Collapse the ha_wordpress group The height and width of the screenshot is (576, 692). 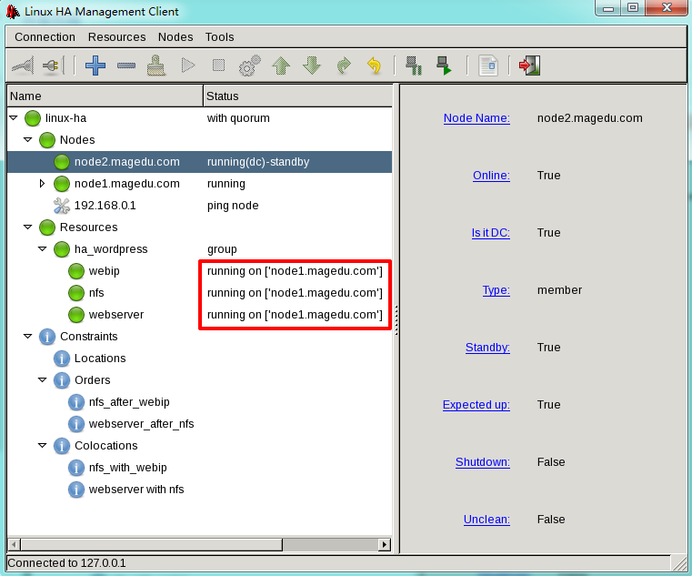point(43,249)
